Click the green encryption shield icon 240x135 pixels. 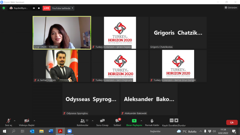tap(4, 8)
